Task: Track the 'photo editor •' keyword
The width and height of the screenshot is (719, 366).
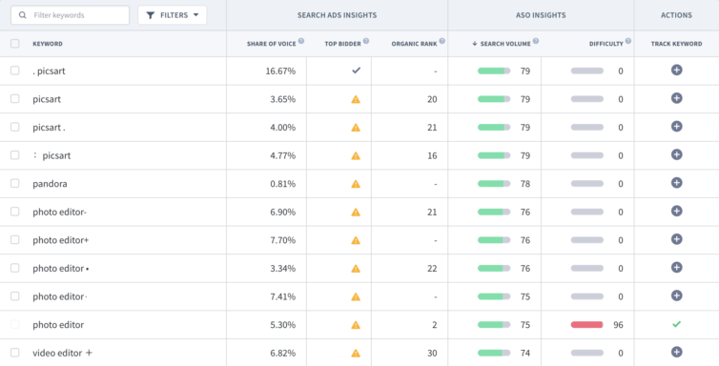Action: pos(676,268)
